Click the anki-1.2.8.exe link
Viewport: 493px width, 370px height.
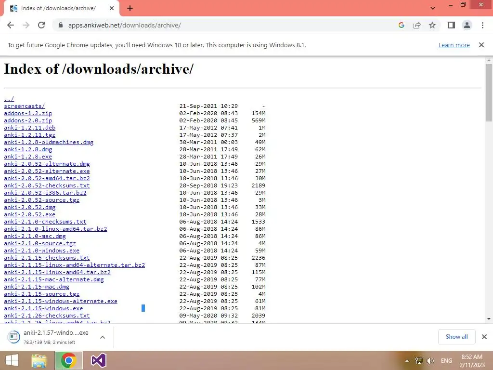pos(27,157)
